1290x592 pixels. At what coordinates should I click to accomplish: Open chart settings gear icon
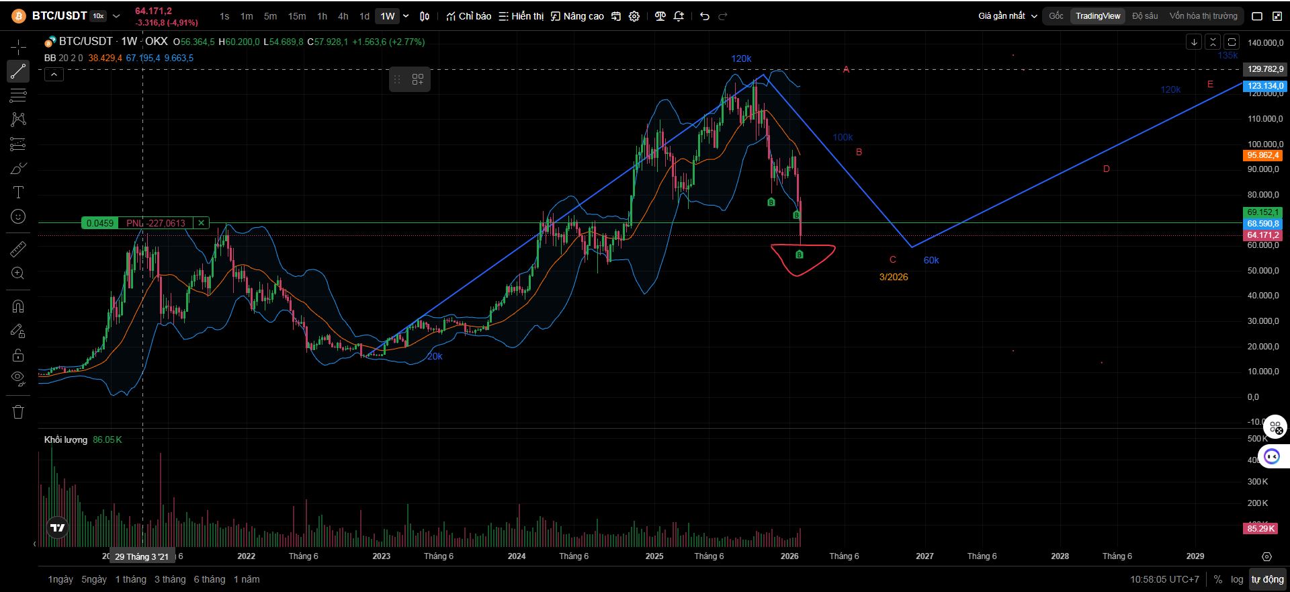point(634,16)
